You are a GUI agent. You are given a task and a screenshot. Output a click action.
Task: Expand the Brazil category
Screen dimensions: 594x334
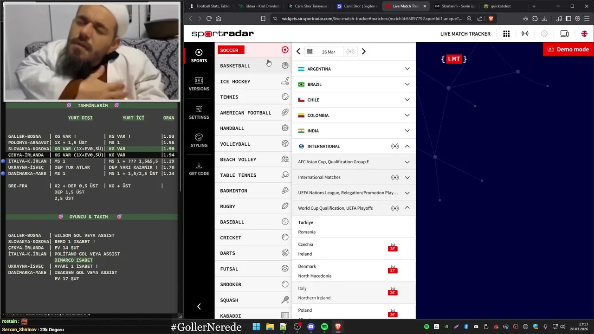pyautogui.click(x=354, y=84)
